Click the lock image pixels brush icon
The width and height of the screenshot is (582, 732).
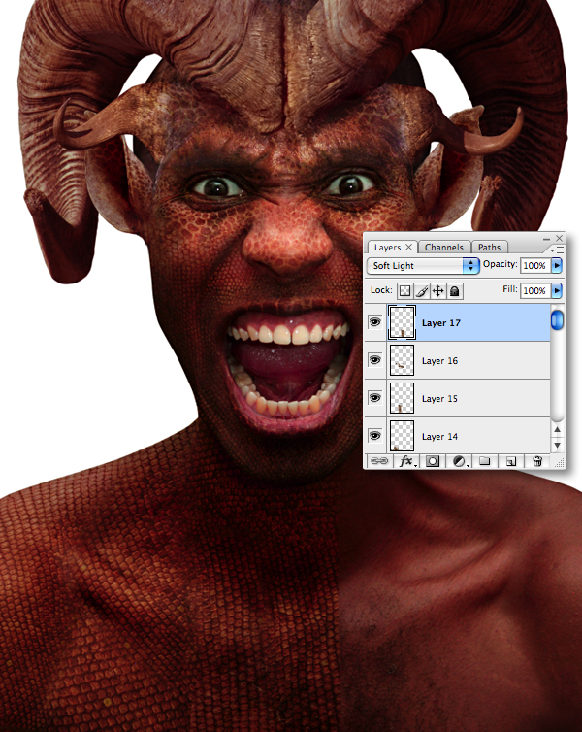[422, 291]
